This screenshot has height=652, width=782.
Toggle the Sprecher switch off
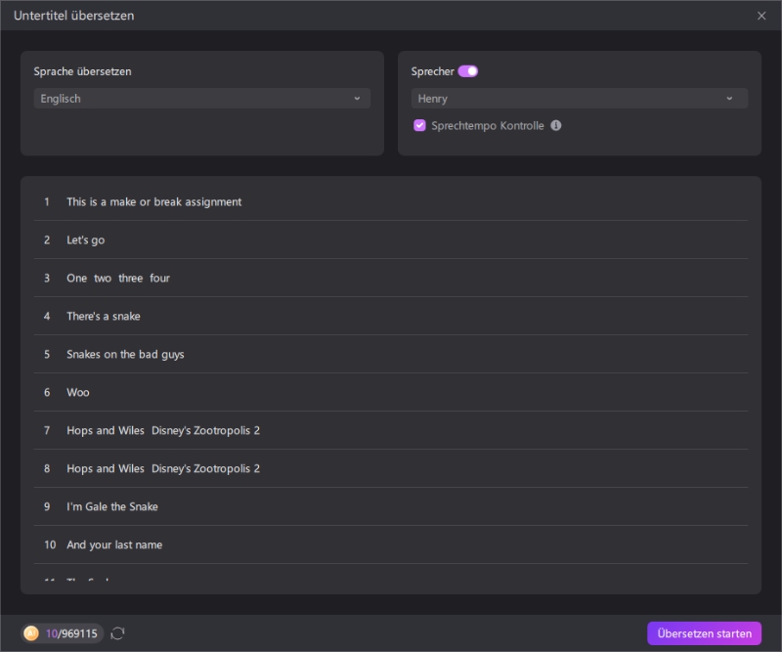click(467, 71)
